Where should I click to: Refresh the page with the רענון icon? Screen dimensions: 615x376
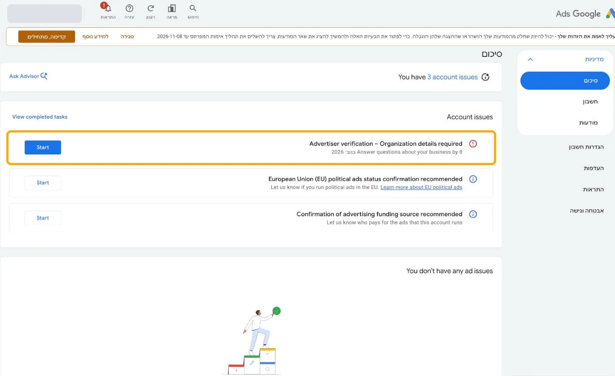click(x=151, y=9)
